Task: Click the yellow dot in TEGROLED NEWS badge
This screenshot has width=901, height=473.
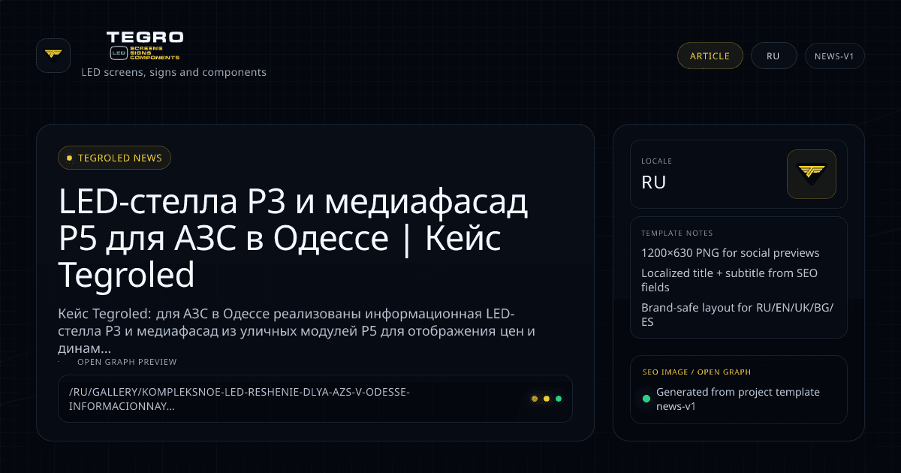Action: click(x=69, y=158)
